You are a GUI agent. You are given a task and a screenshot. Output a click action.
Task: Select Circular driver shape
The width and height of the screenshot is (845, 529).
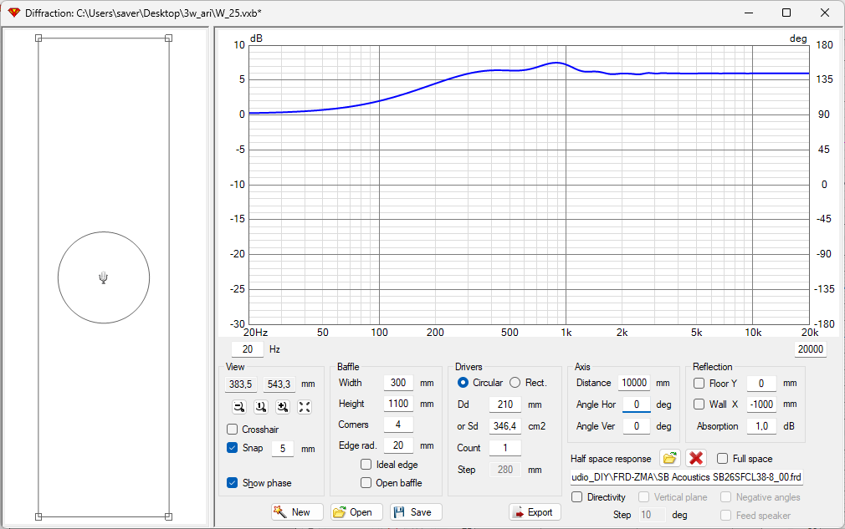[463, 383]
